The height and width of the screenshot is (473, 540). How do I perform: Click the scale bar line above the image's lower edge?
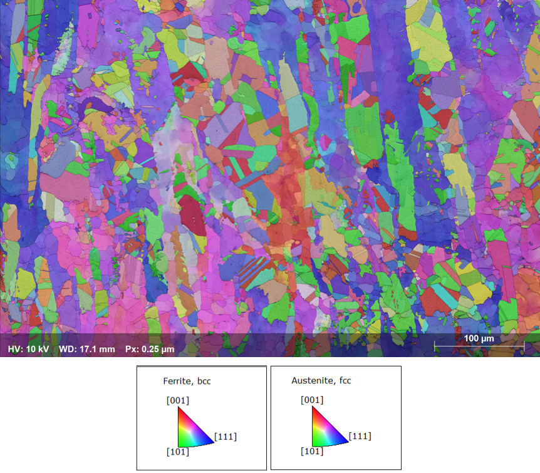[x=479, y=346]
